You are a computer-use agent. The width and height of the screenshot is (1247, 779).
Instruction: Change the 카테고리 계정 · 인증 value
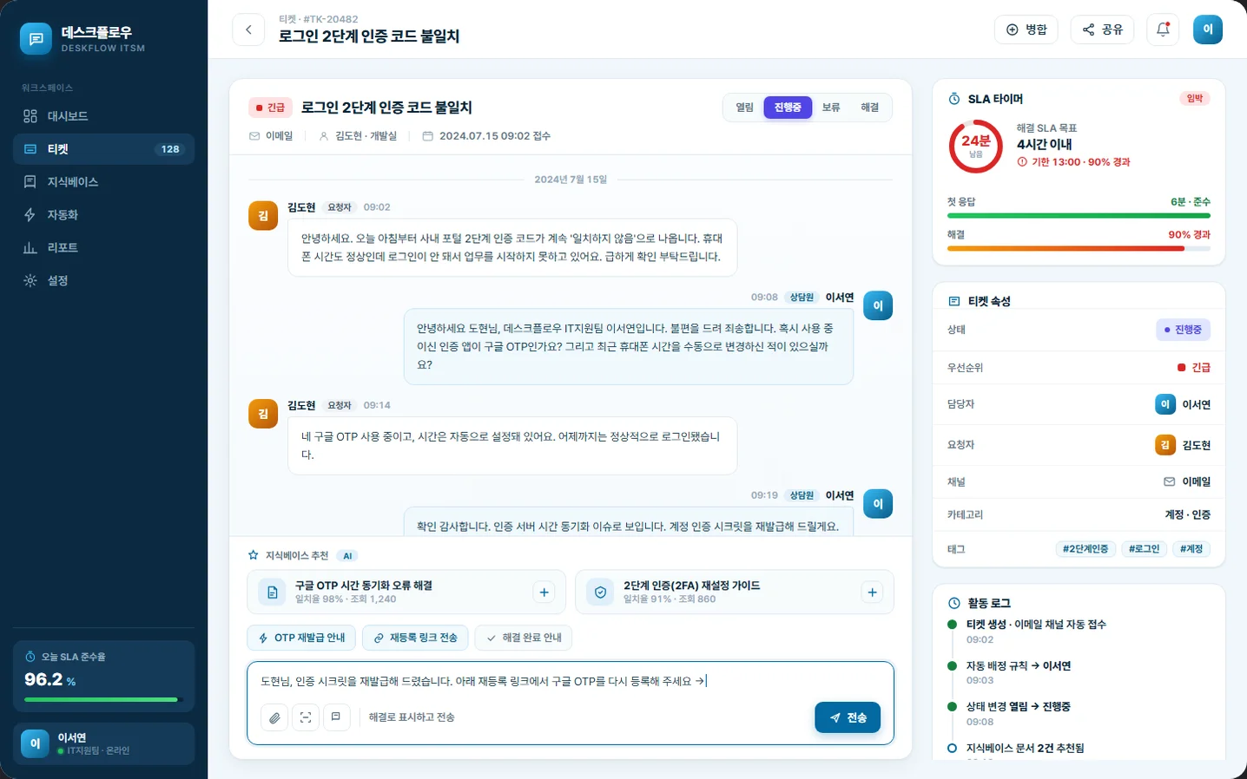[1187, 514]
